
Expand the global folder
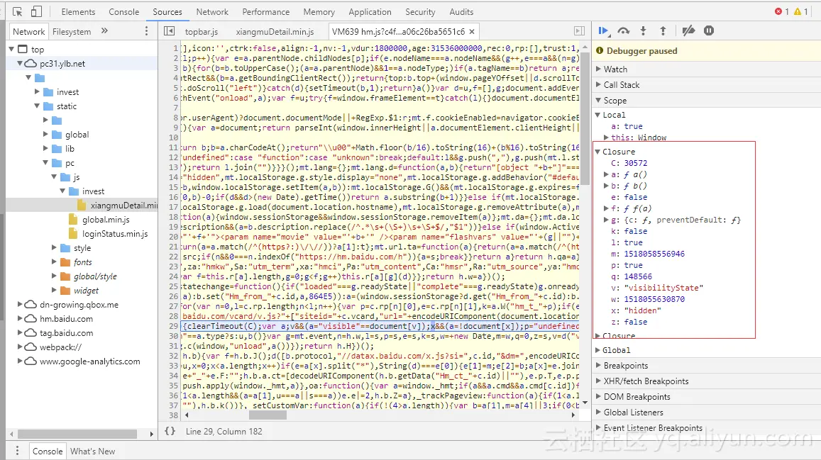pyautogui.click(x=45, y=135)
